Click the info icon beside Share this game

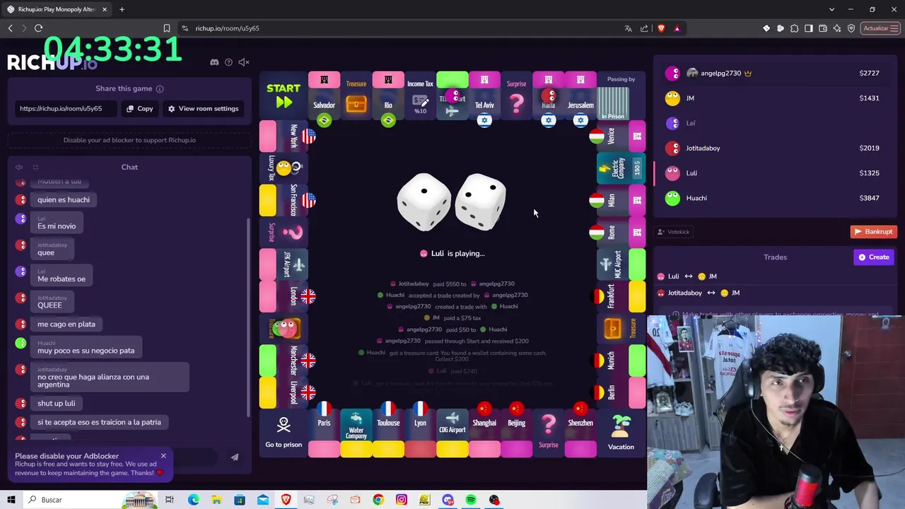pos(160,89)
